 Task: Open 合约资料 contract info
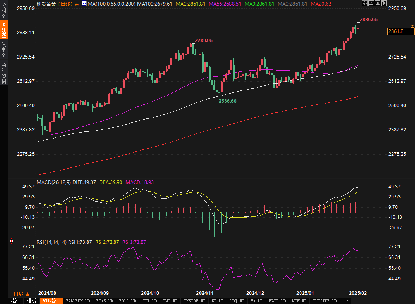point(4,73)
